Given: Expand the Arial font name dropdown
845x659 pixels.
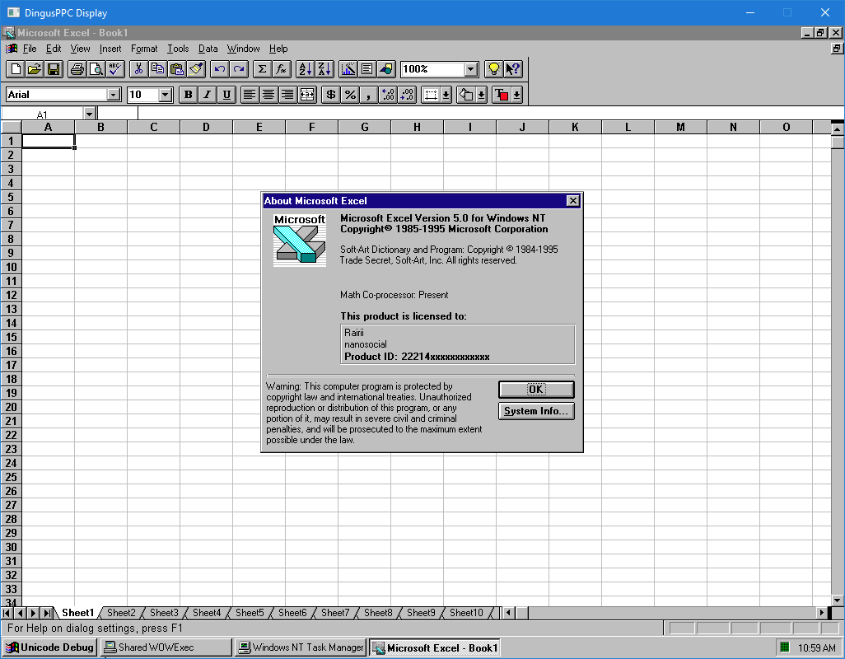Looking at the screenshot, I should point(113,95).
